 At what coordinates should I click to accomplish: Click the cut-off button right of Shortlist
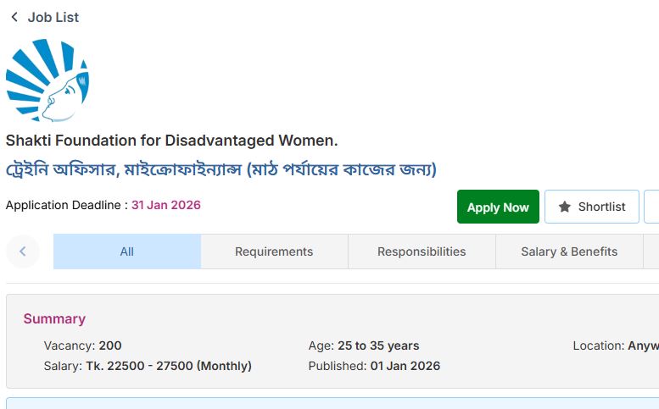tap(651, 207)
